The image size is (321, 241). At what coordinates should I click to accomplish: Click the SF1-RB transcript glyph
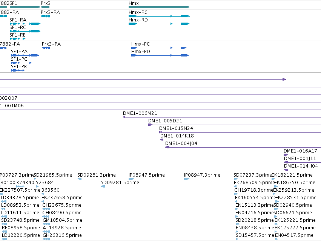[17, 39]
